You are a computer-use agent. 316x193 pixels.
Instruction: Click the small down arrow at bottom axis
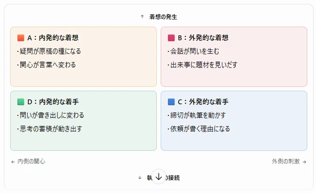(140, 177)
